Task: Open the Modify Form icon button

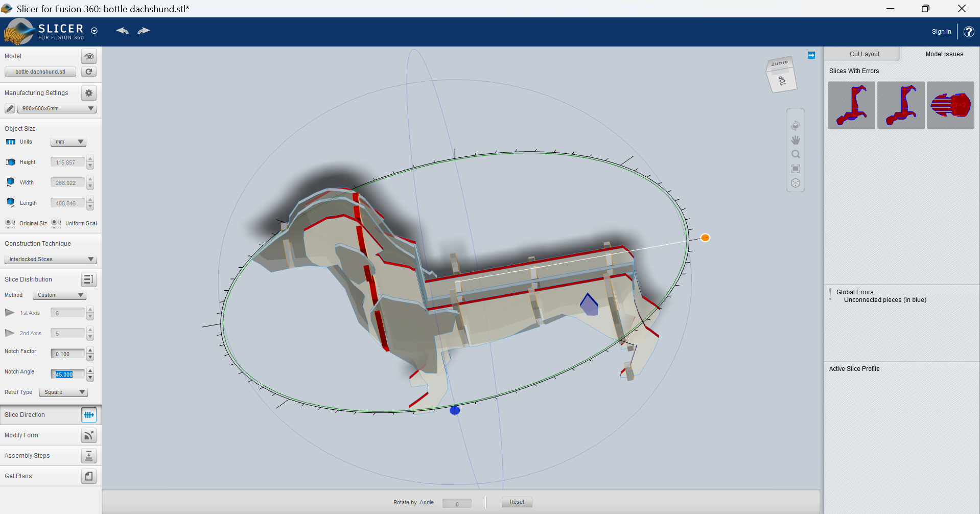Action: (89, 435)
